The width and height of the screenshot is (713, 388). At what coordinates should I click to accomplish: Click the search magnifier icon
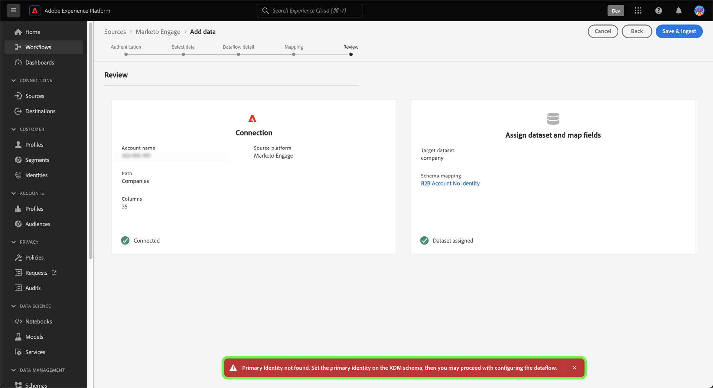tap(266, 11)
